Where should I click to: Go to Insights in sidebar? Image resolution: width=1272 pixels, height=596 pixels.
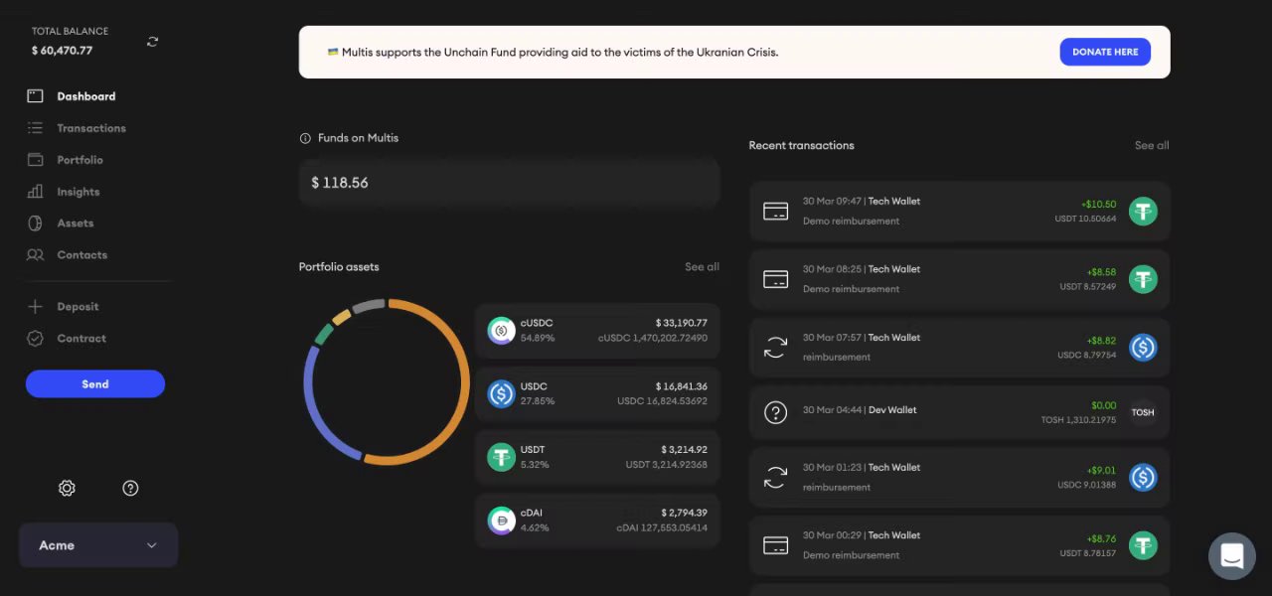pos(79,192)
